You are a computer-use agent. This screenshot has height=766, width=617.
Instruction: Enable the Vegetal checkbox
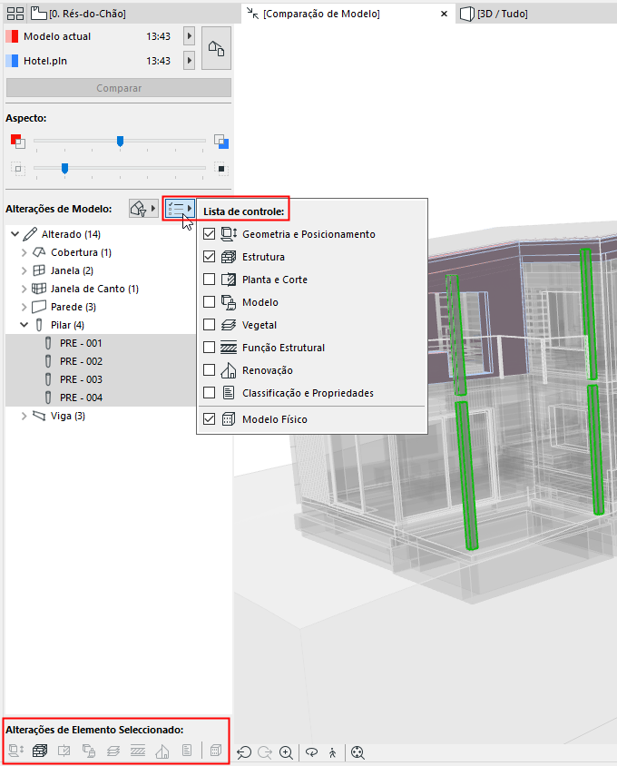tap(209, 324)
